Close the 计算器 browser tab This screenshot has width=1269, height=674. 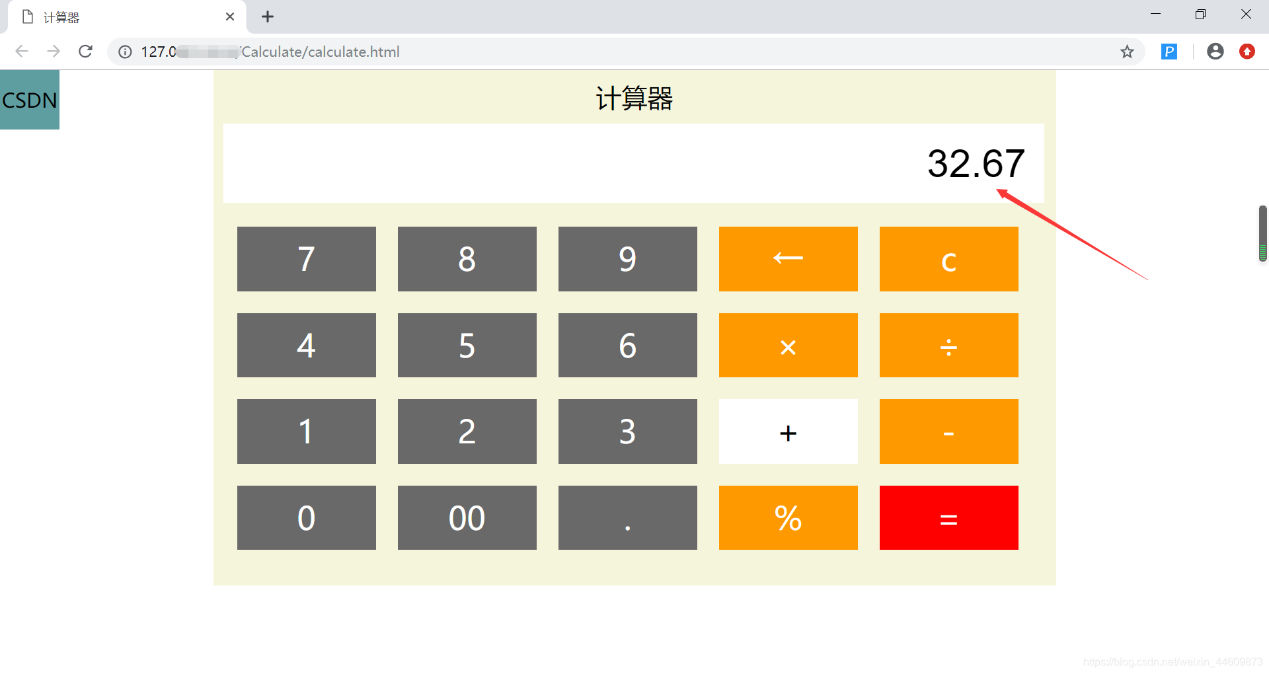230,17
